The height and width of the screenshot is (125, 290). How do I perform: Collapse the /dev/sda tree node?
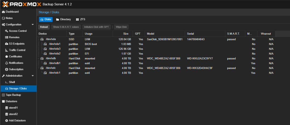(39, 39)
